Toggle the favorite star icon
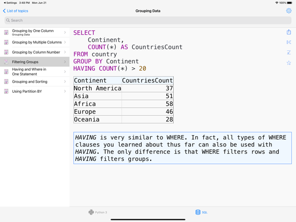The width and height of the screenshot is (296, 222). (288, 63)
